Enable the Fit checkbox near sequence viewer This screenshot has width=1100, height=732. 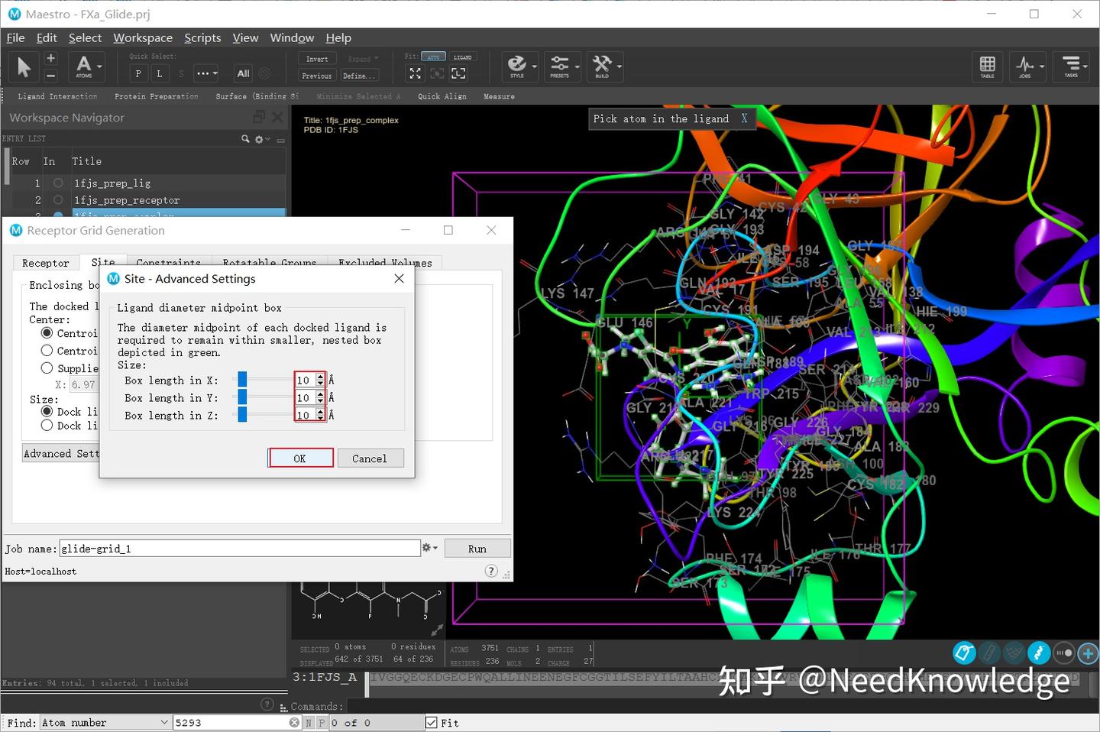pyautogui.click(x=432, y=722)
